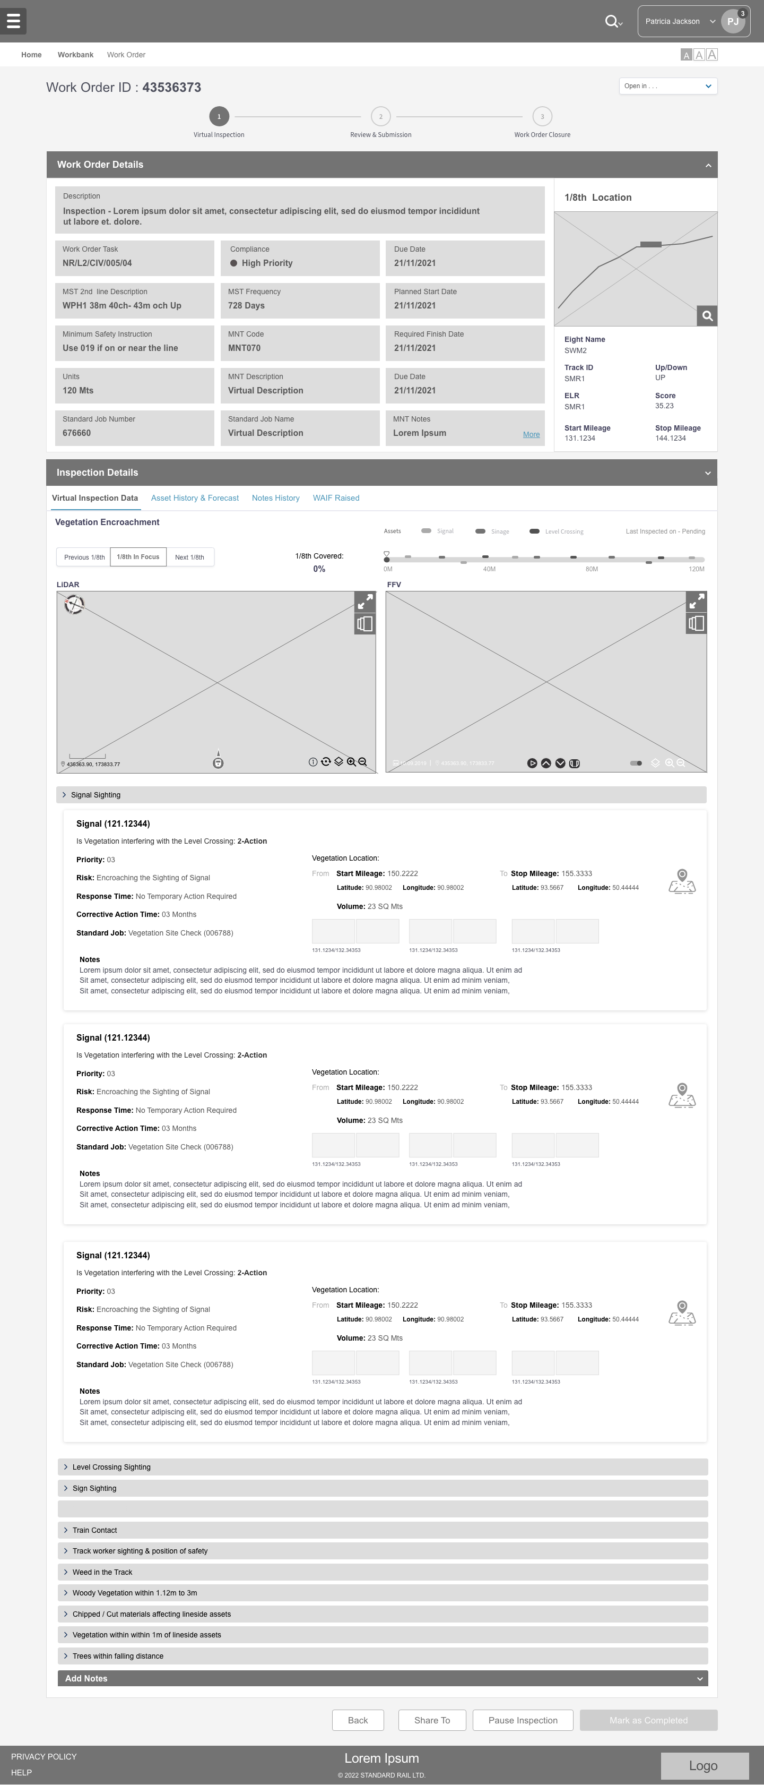The image size is (764, 1785).
Task: Select the largest font size A icon
Action: [x=712, y=55]
